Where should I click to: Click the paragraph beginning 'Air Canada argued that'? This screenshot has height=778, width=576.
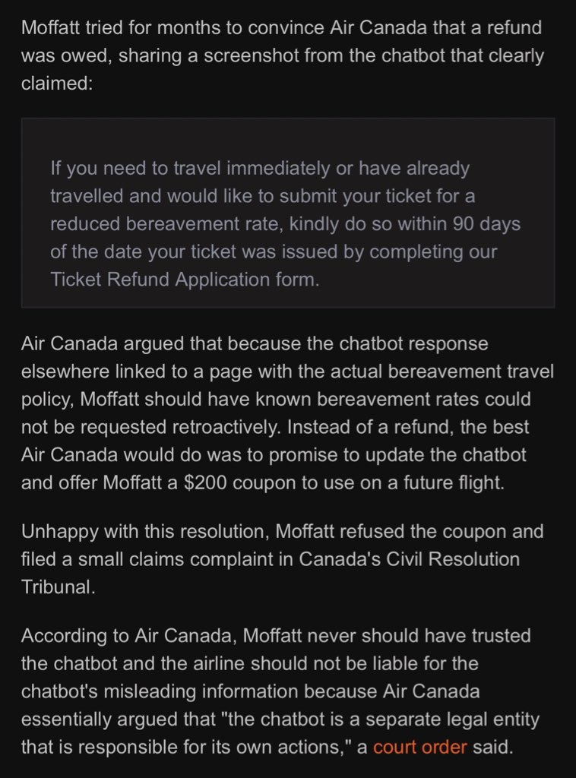pyautogui.click(x=287, y=413)
